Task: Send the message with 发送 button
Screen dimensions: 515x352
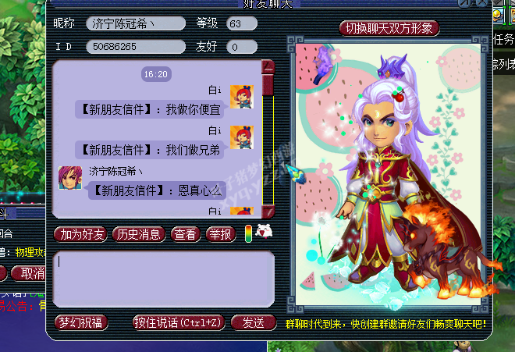Action: click(x=254, y=322)
